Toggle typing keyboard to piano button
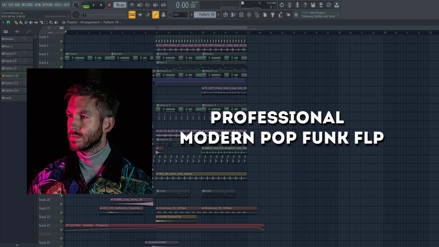 (132, 14)
